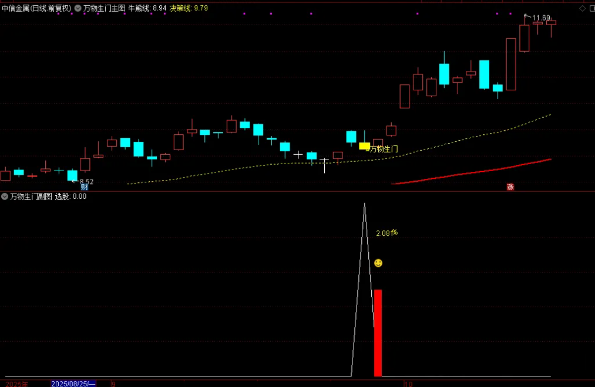This screenshot has width=595, height=387.
Task: Click the yellow smiley face signal icon
Action: pos(378,263)
